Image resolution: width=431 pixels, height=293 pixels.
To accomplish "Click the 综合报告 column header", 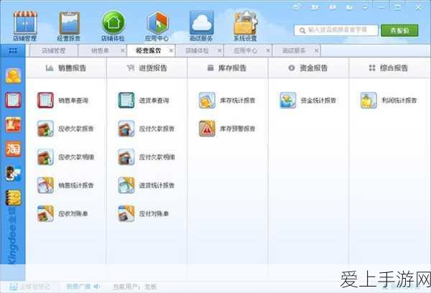I will [x=389, y=68].
